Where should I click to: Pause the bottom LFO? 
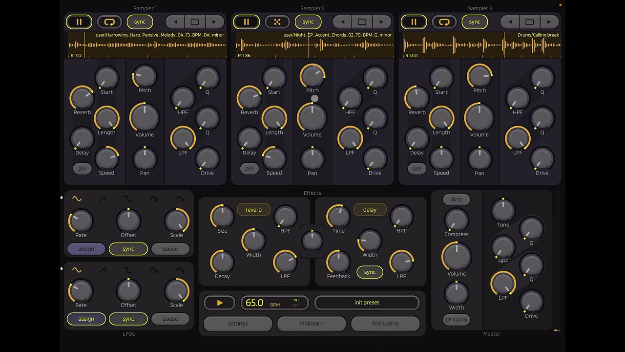[170, 319]
